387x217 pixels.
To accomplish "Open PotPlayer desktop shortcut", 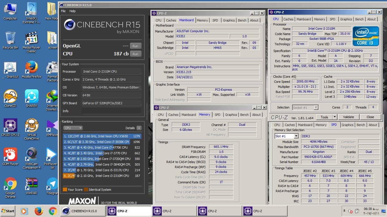I will (51, 159).
